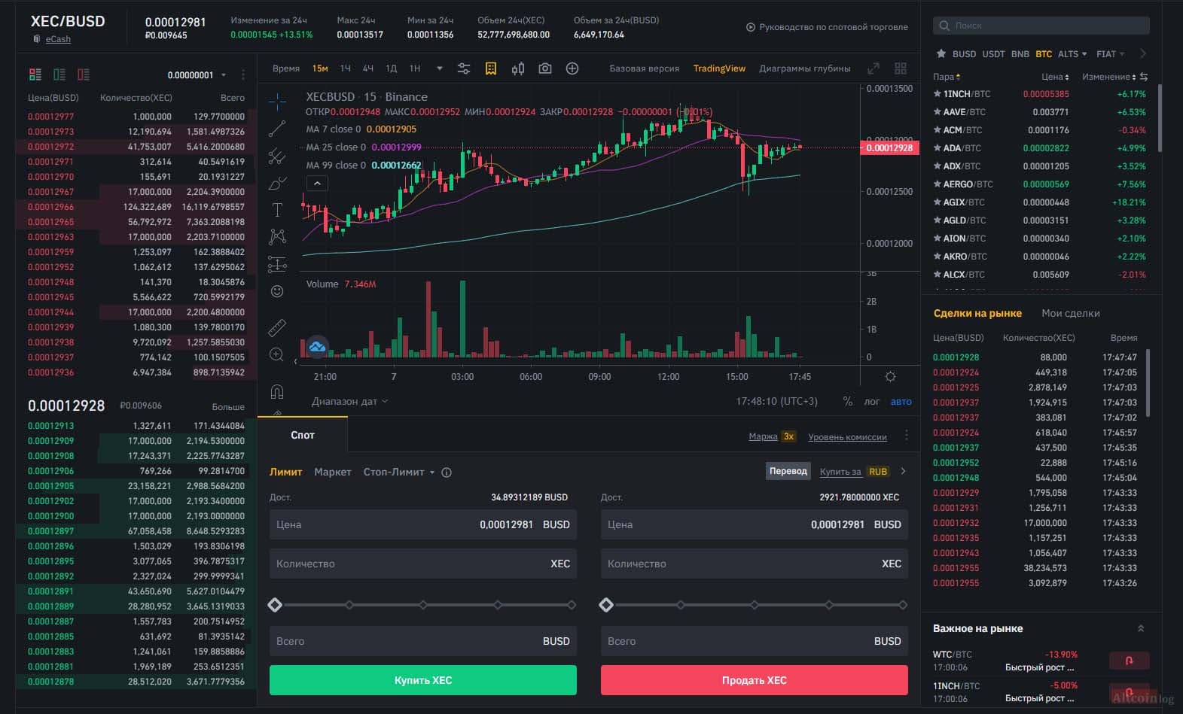Open chart indicators settings icon

464,68
